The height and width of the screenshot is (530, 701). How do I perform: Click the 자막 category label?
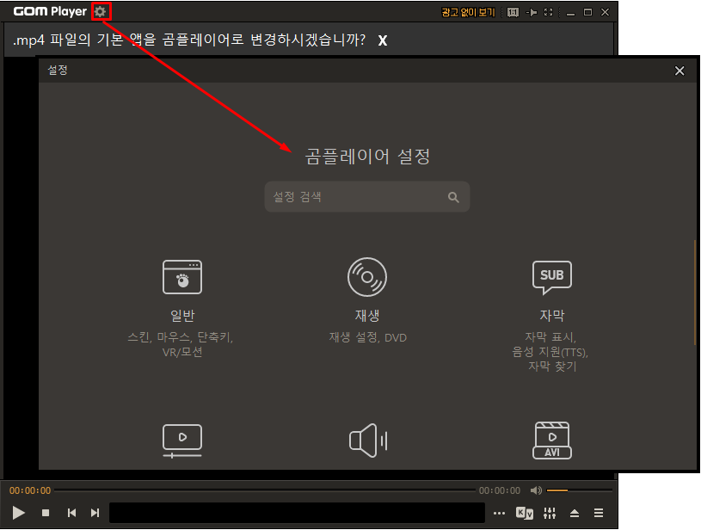coord(552,316)
